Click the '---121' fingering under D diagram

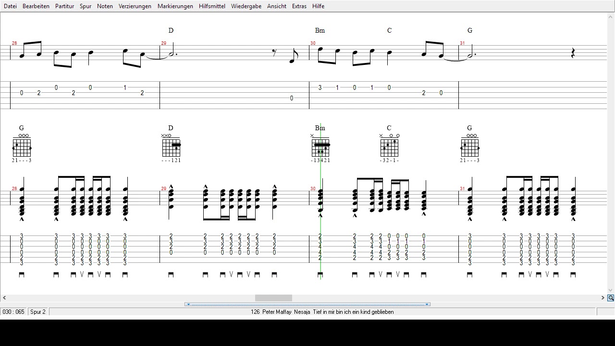coord(171,161)
